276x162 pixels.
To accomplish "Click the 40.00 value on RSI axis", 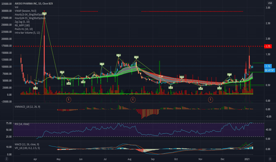I will click(268, 130).
